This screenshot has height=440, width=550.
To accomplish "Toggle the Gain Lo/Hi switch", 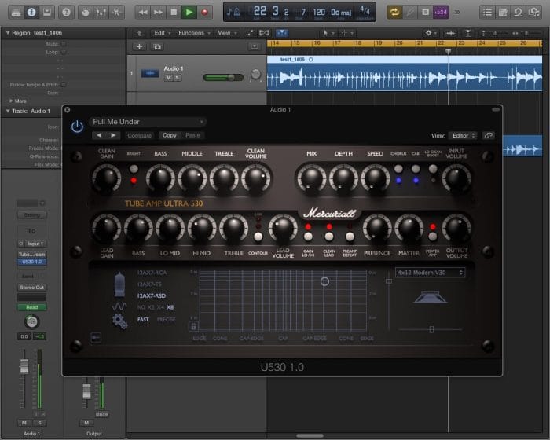I will click(x=308, y=236).
